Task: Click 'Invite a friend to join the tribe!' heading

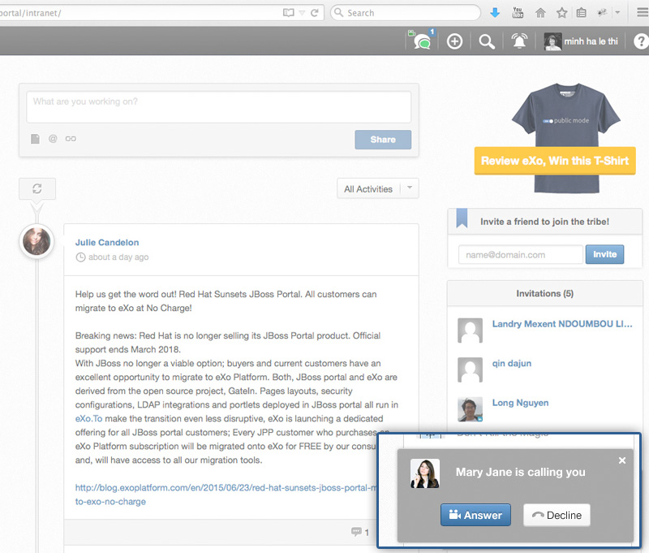Action: (x=544, y=222)
